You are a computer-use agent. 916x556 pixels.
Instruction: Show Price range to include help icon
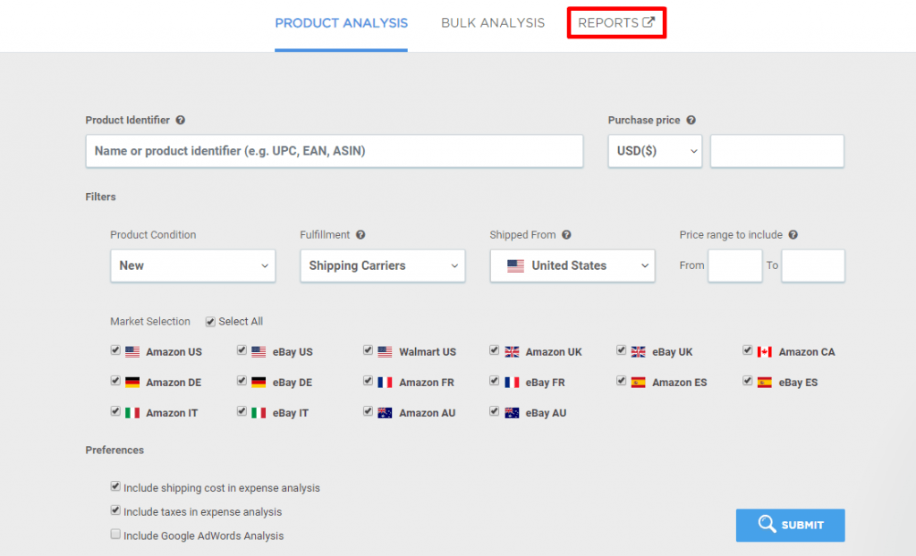[x=793, y=235]
